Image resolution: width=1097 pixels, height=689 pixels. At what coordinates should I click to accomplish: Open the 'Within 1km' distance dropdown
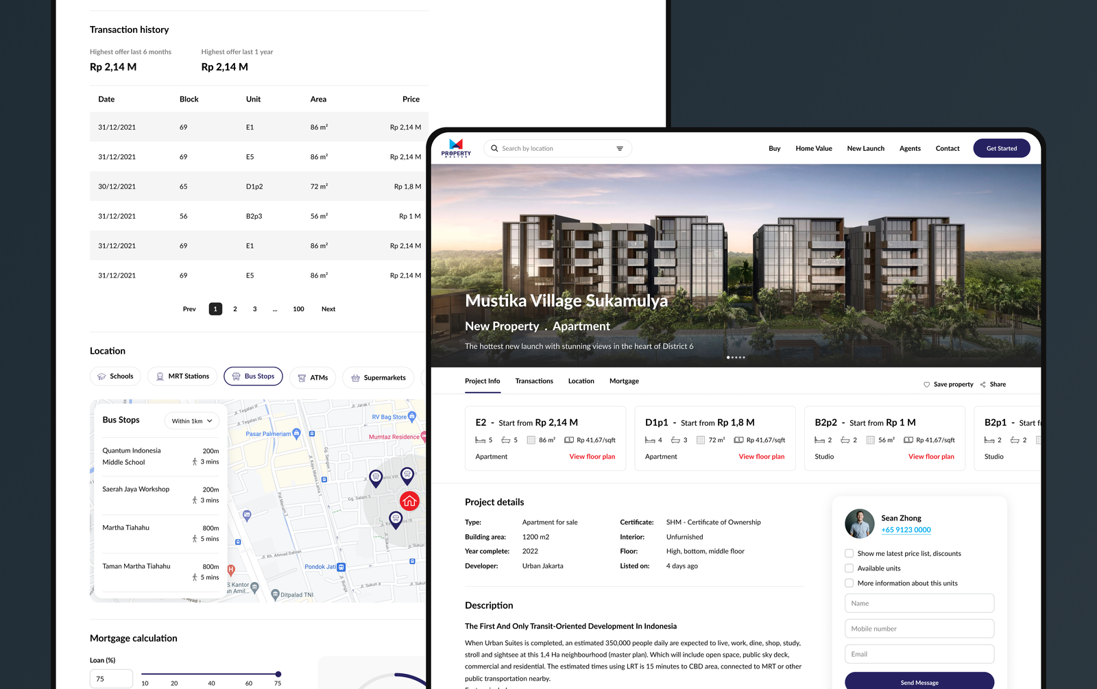191,421
